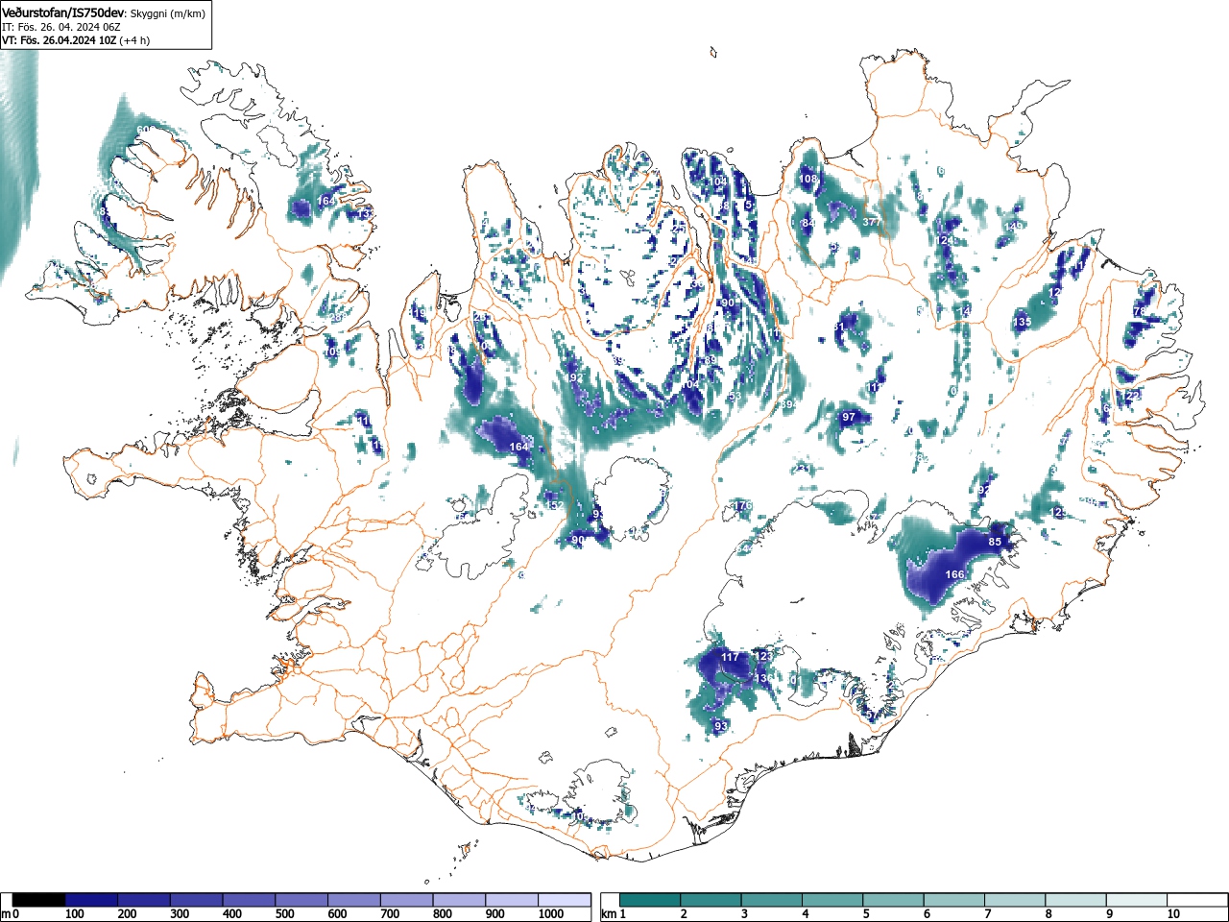Click the 109 visibility value in the west
The height and width of the screenshot is (922, 1229).
point(332,352)
